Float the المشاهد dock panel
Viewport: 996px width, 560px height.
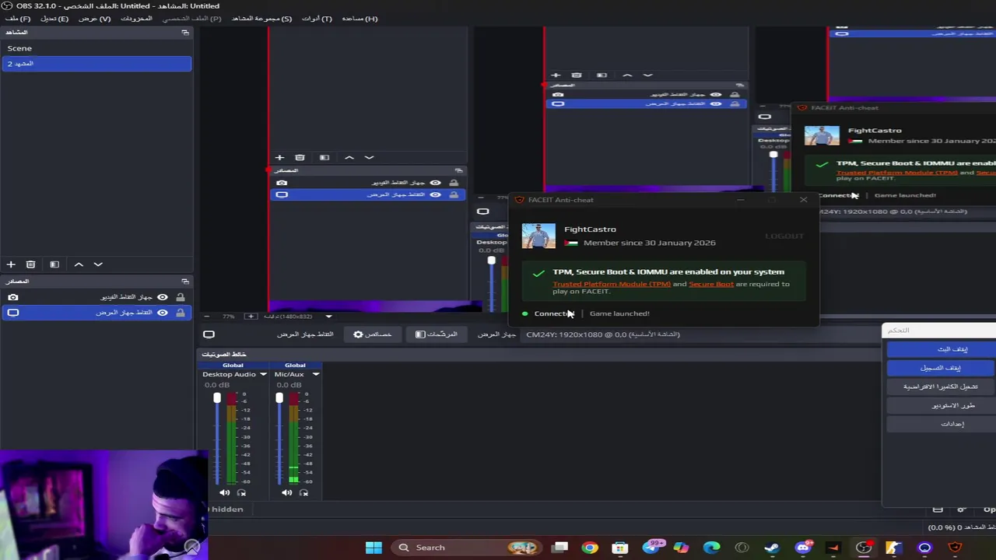185,33
